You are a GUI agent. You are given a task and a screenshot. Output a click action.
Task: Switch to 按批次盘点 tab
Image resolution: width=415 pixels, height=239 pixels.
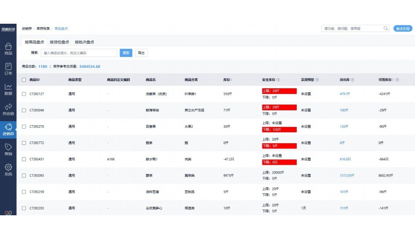click(x=84, y=42)
